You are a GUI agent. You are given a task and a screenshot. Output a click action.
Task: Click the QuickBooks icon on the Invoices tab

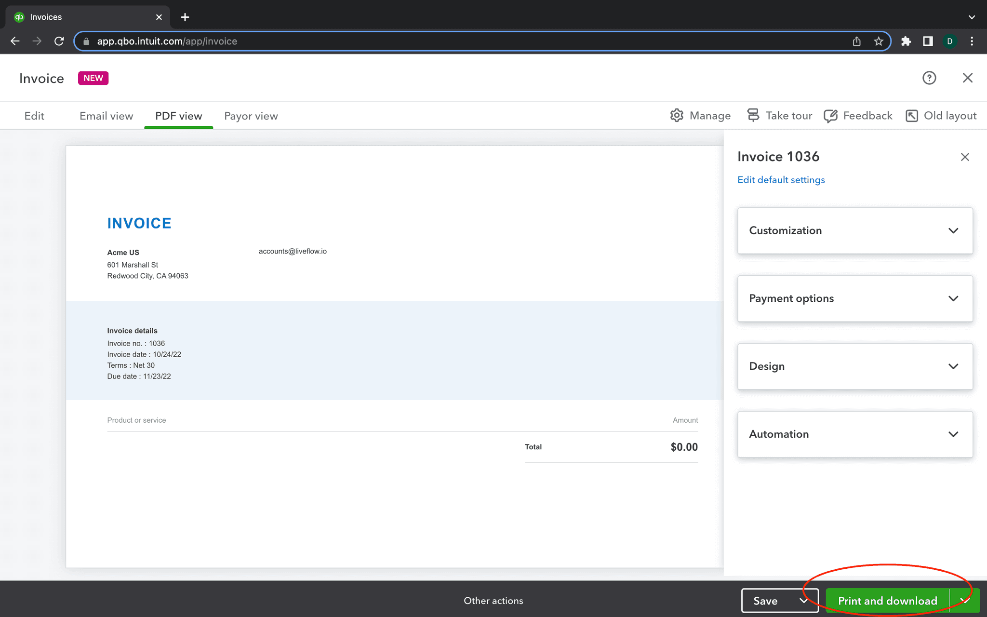click(x=19, y=16)
